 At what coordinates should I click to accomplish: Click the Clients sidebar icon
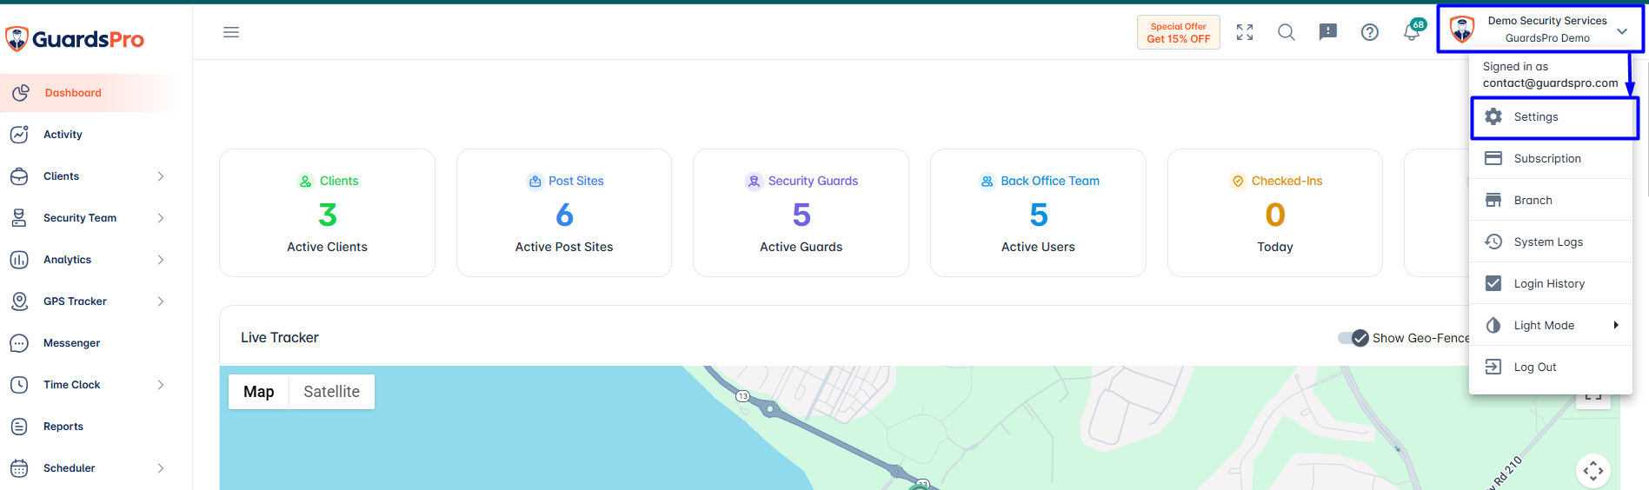pos(19,176)
